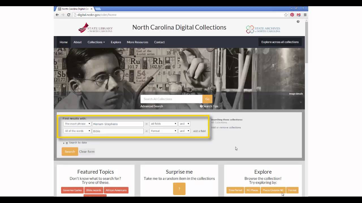Open the Search Tips link
The height and width of the screenshot is (203, 362).
209,106
